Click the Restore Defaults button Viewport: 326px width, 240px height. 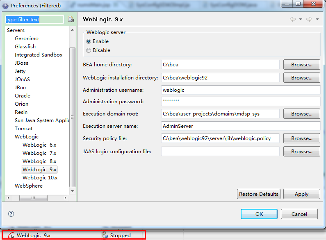click(x=259, y=194)
